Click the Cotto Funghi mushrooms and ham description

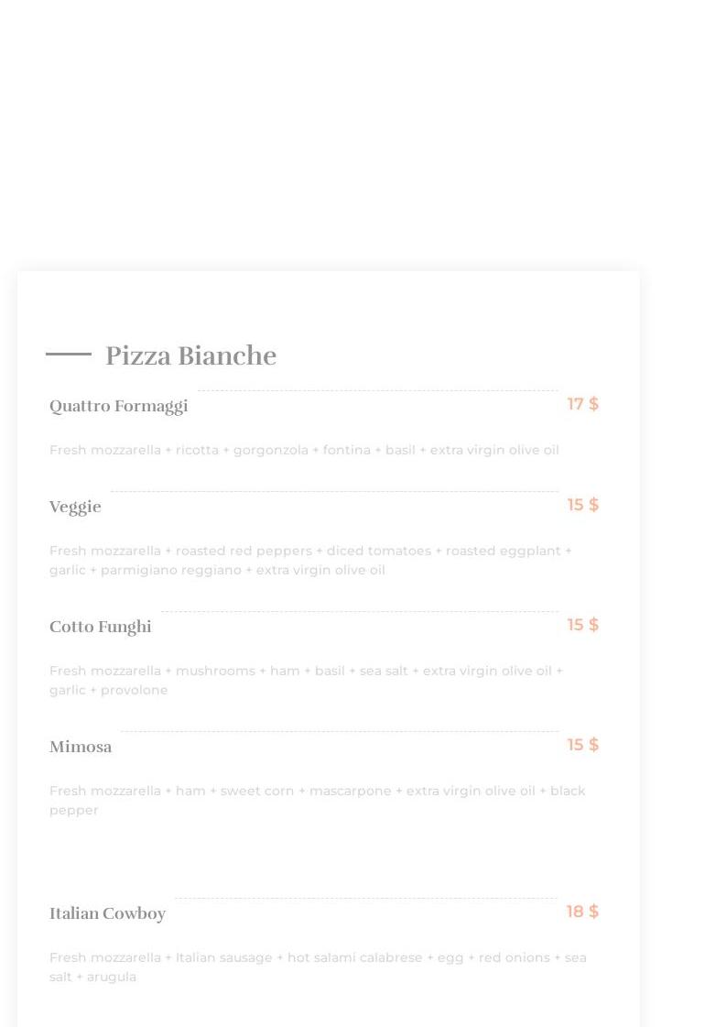pyautogui.click(x=306, y=680)
